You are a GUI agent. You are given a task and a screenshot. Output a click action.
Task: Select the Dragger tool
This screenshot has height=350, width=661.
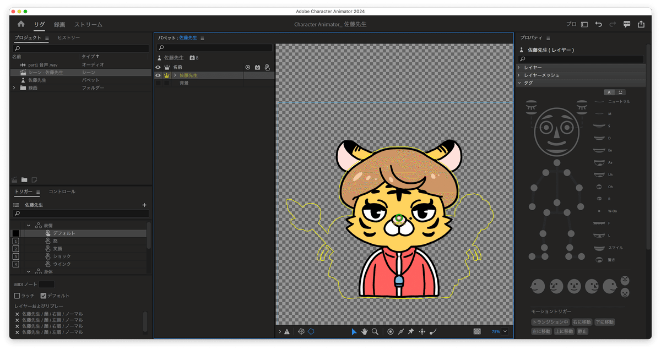(x=422, y=331)
